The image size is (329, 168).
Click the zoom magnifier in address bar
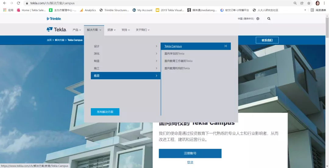pos(295,3)
